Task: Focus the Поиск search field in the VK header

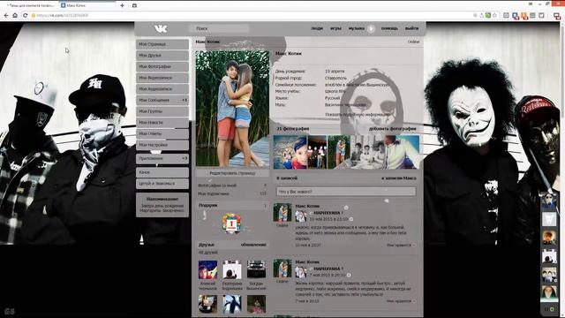Action: coord(219,28)
